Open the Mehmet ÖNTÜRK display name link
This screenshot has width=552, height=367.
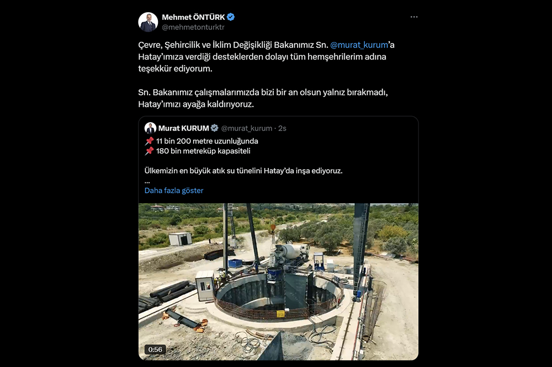tap(193, 17)
